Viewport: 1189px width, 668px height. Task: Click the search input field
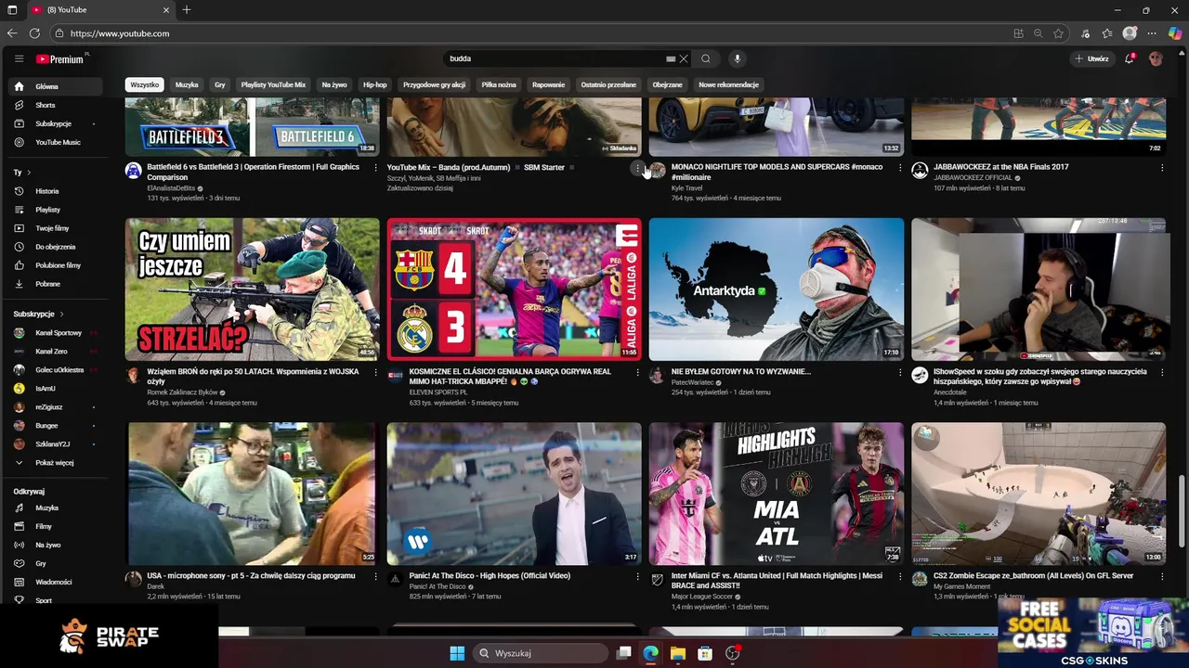(555, 58)
